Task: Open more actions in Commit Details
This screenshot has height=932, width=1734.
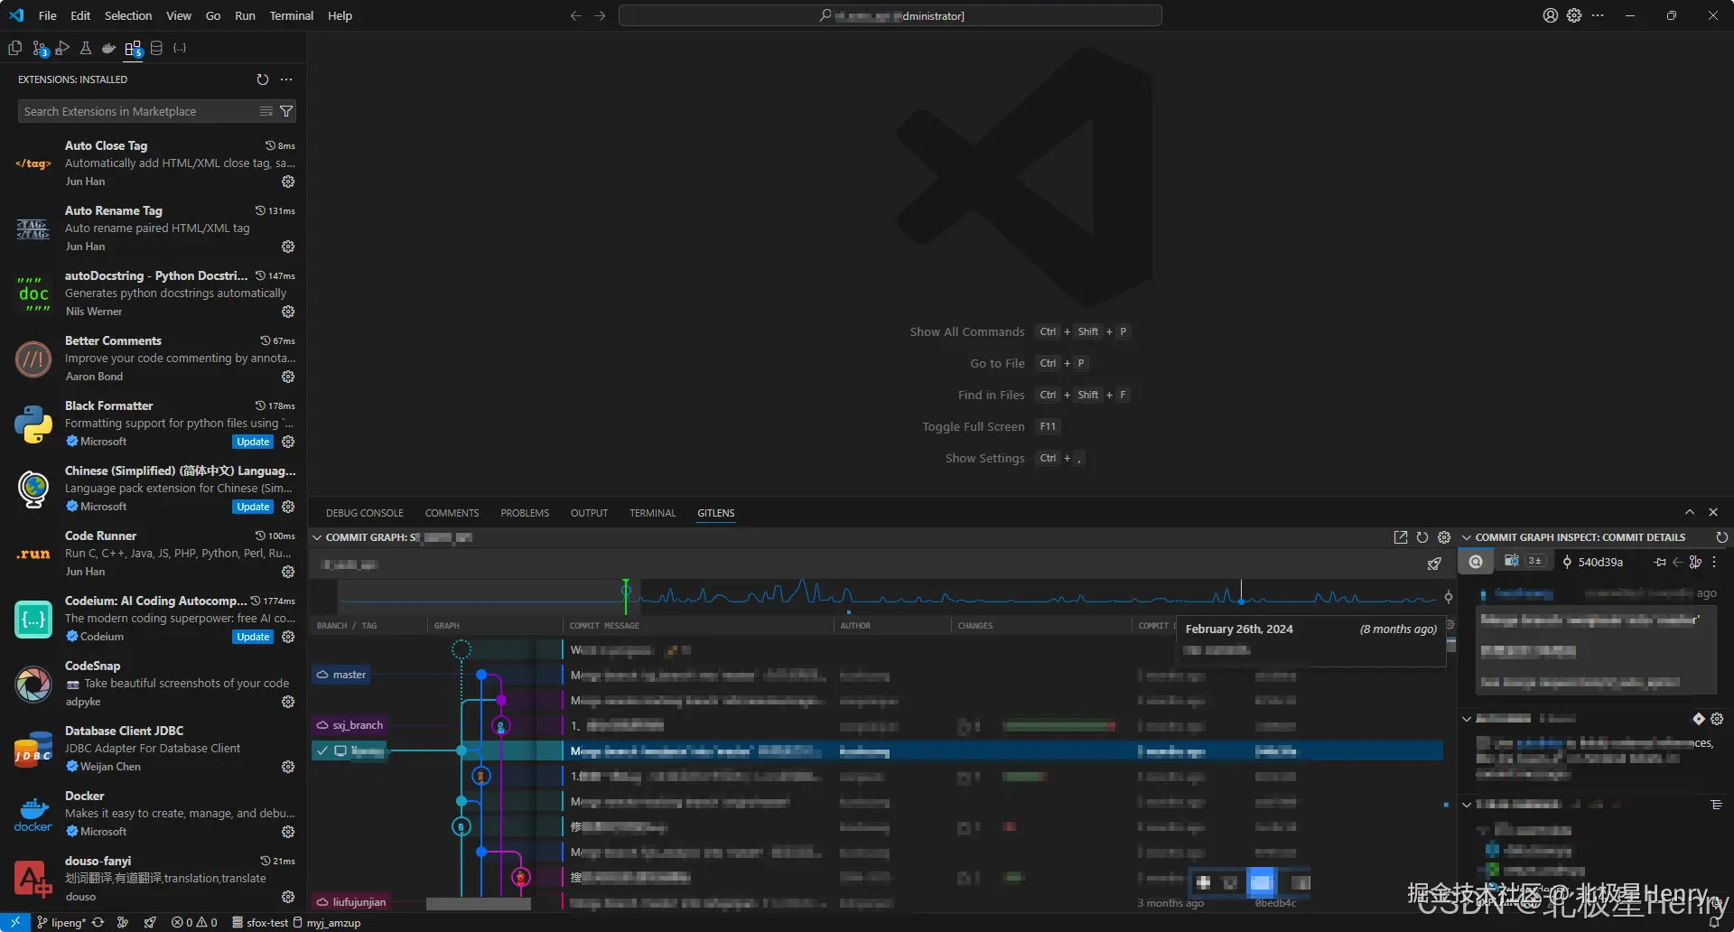Action: point(1714,562)
